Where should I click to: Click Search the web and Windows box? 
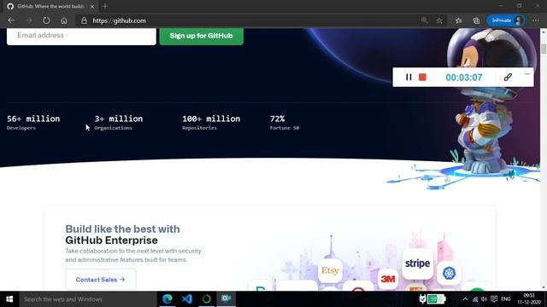pos(88,299)
